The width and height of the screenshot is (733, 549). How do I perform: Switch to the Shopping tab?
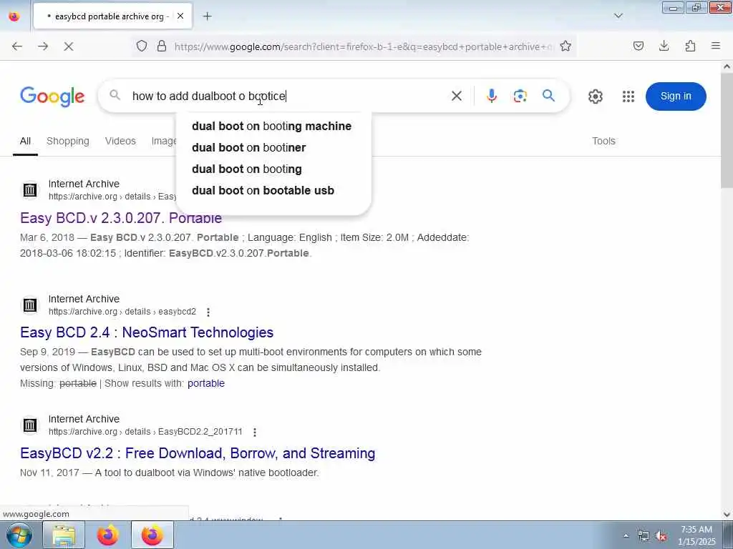(68, 141)
